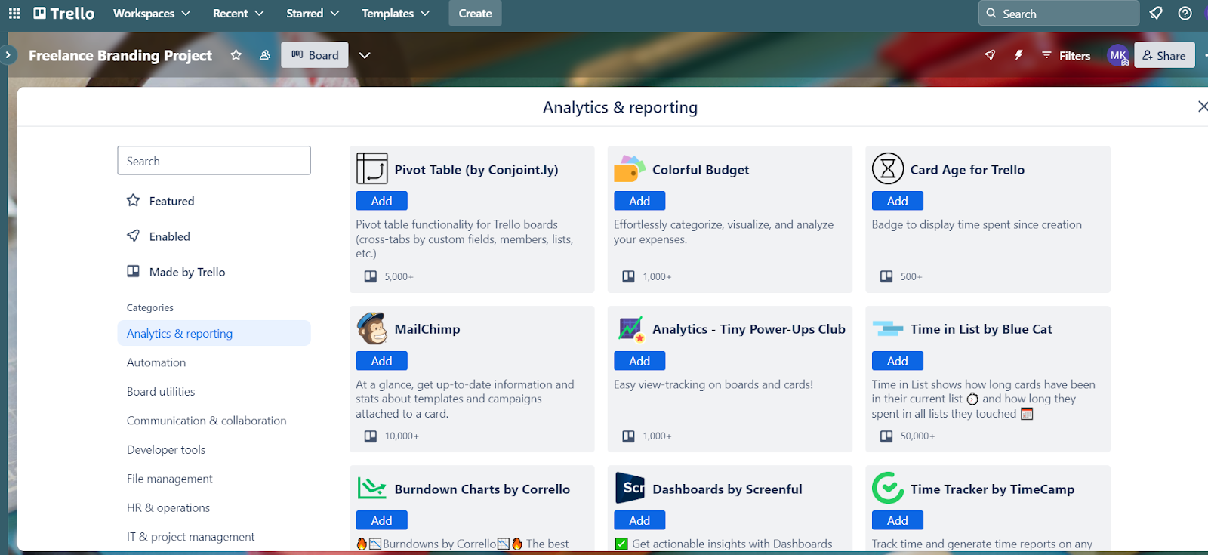Open notifications rocket icon in header
This screenshot has height=555, width=1208.
coord(1156,13)
